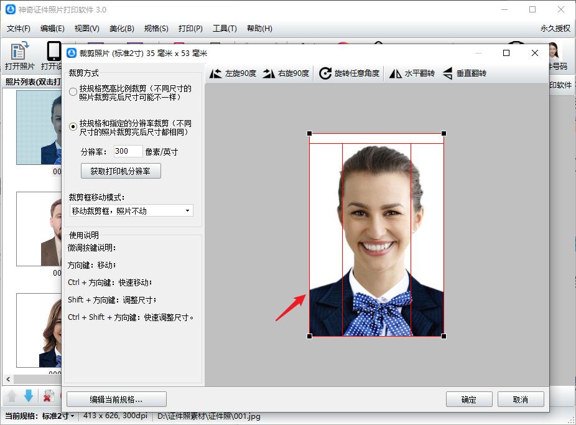The width and height of the screenshot is (576, 425).
Task: Delete photo using the red X icon
Action: [x=47, y=396]
